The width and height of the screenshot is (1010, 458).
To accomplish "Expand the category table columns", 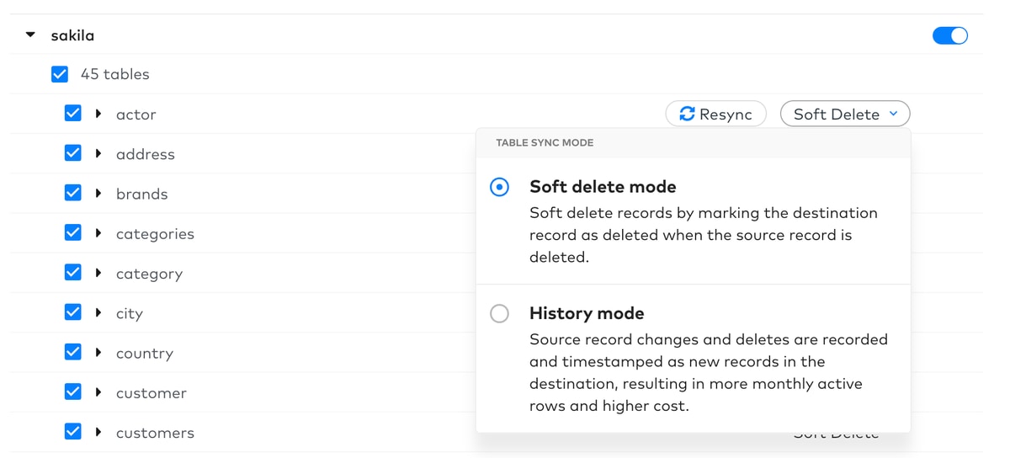I will [98, 273].
